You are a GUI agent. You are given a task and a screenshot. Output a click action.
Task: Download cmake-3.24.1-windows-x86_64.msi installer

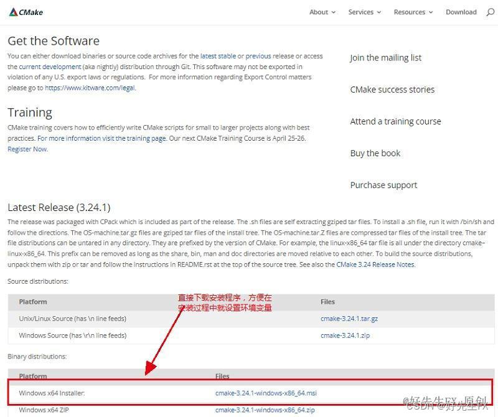point(266,393)
